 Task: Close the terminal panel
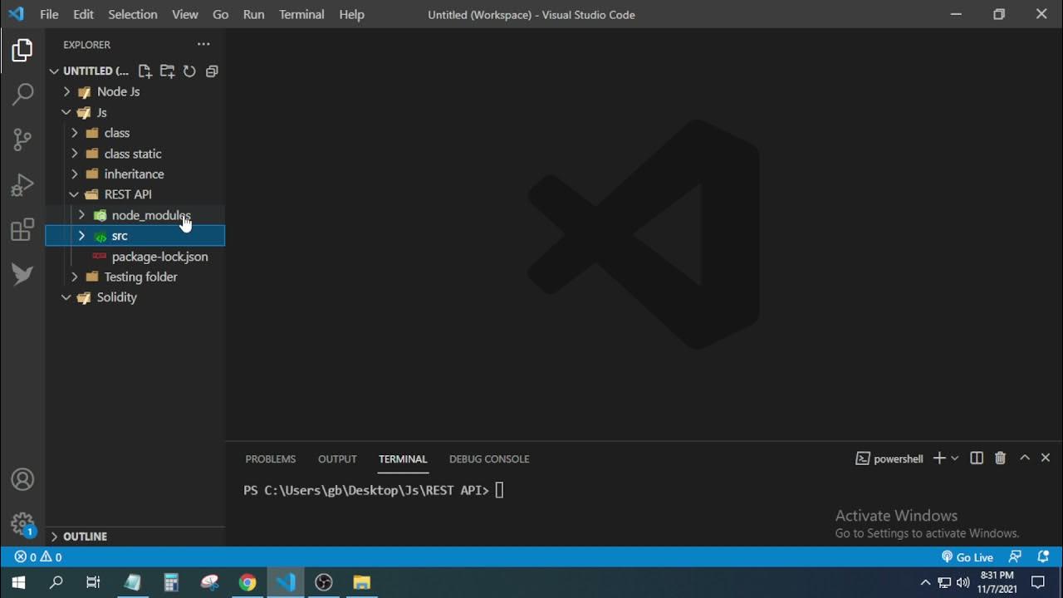pos(1046,458)
